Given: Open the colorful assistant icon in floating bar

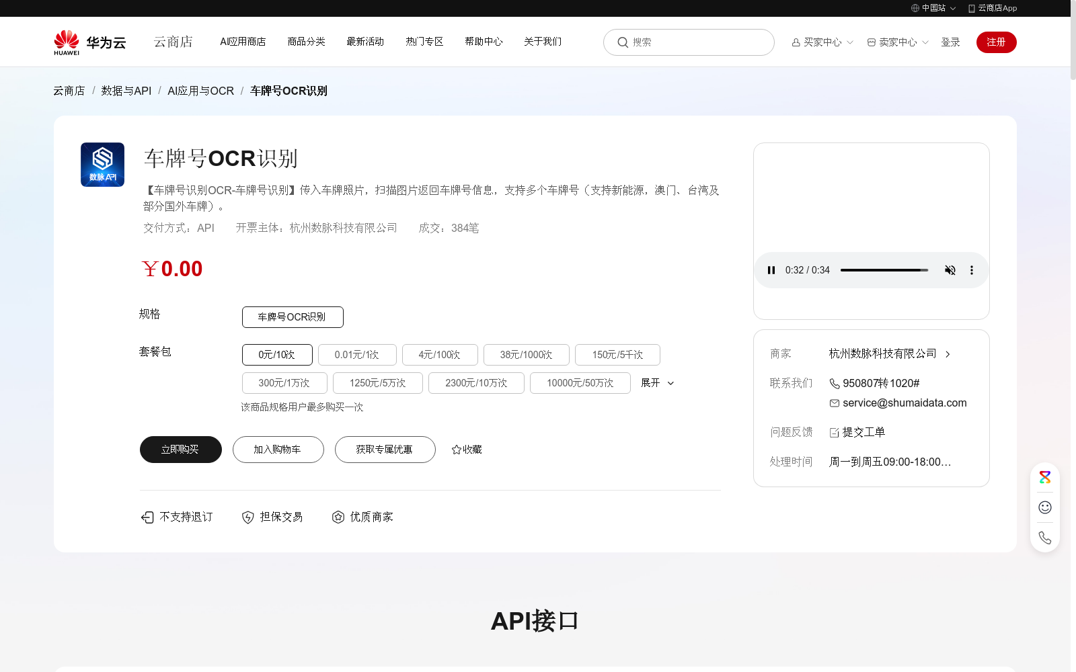Looking at the screenshot, I should 1045,477.
